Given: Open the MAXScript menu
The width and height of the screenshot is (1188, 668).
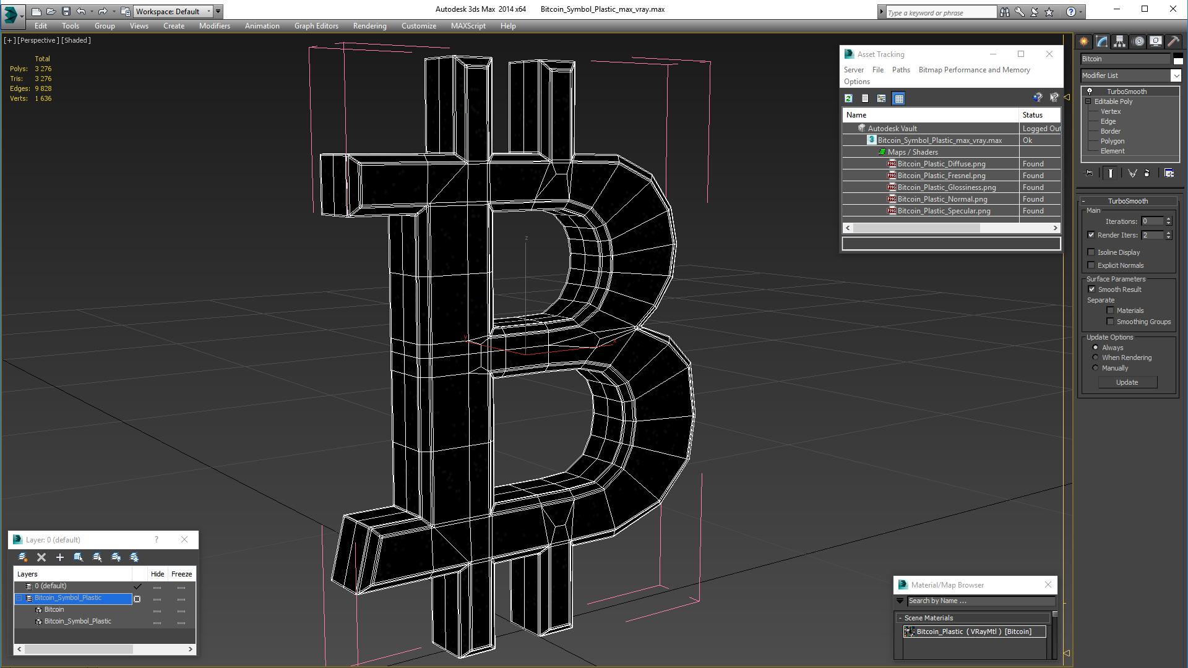Looking at the screenshot, I should 468,26.
